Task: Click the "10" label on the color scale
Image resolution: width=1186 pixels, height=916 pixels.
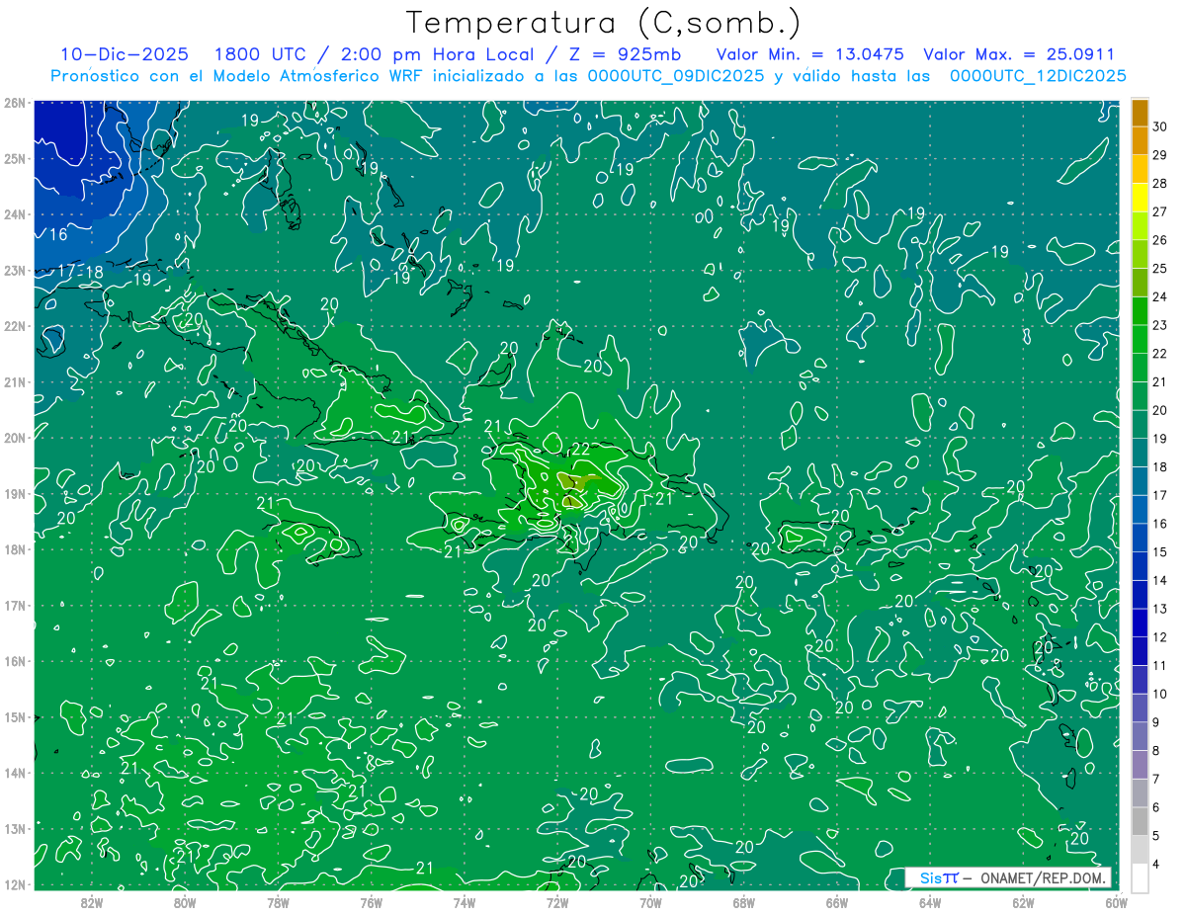Action: [1159, 694]
